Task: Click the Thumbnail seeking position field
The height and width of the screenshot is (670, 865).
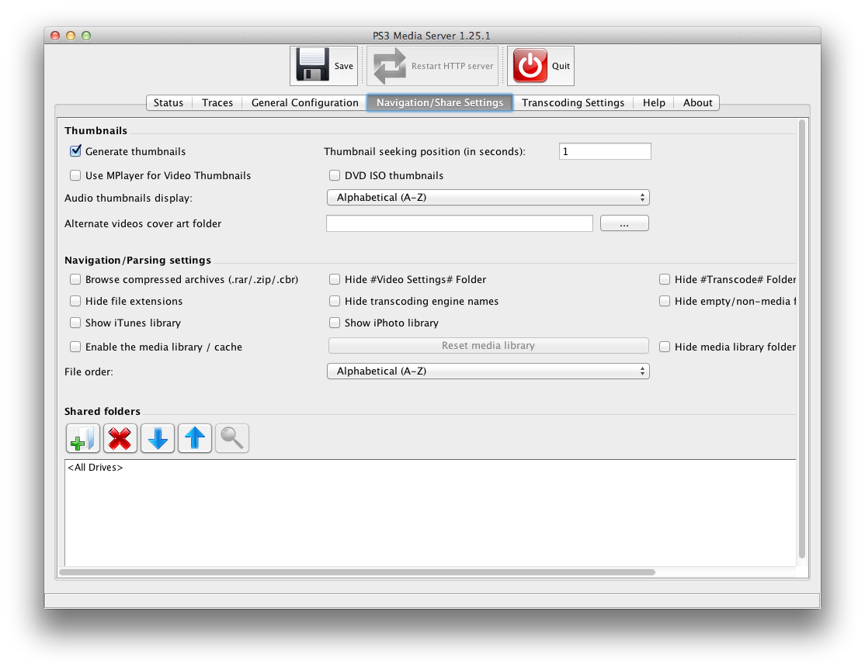Action: pos(605,151)
